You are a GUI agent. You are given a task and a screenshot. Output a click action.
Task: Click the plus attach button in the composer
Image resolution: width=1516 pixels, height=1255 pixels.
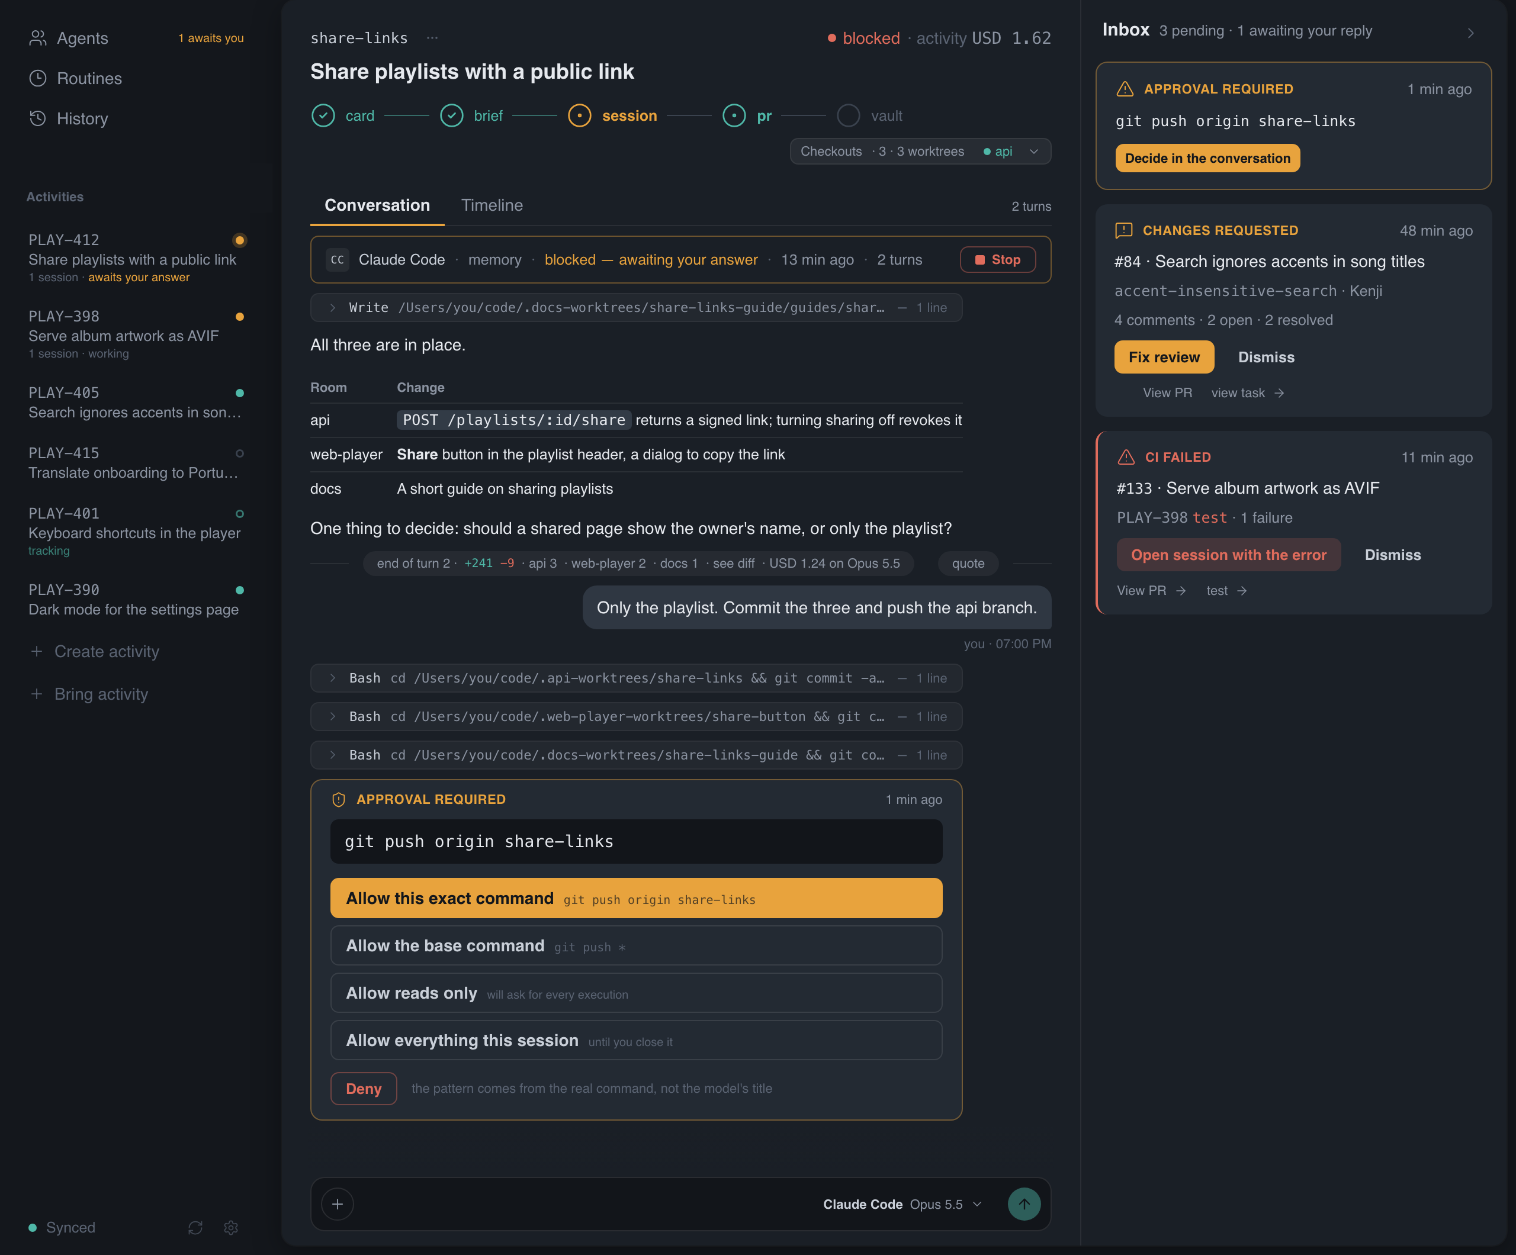click(x=337, y=1203)
